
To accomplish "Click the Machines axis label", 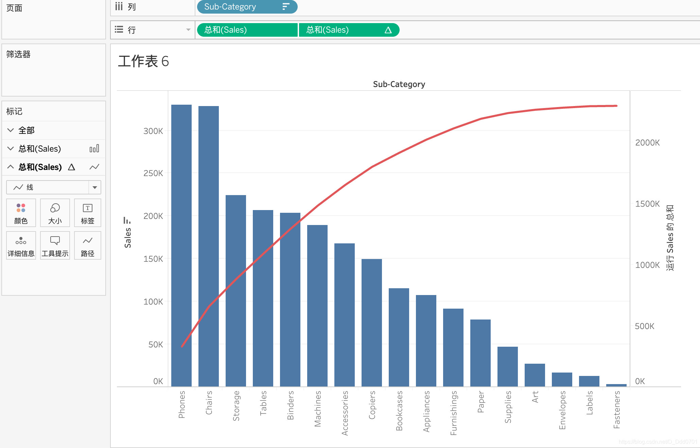I will coord(317,409).
